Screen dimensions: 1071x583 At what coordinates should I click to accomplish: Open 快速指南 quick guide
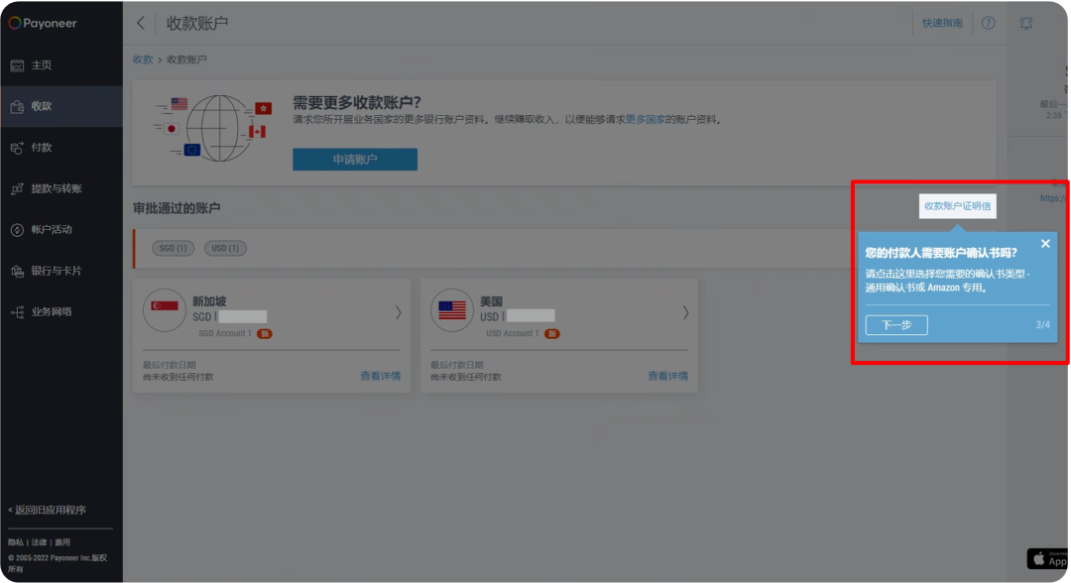pyautogui.click(x=942, y=23)
